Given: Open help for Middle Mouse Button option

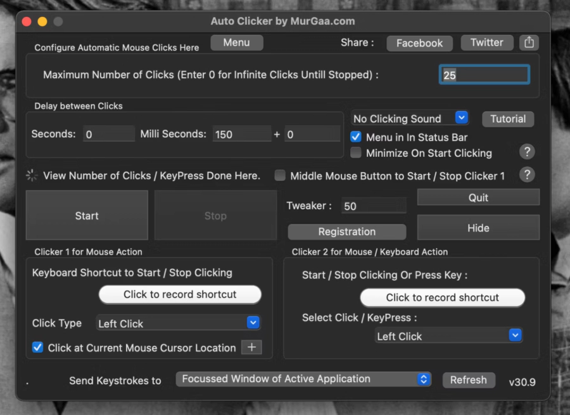Looking at the screenshot, I should tap(527, 175).
